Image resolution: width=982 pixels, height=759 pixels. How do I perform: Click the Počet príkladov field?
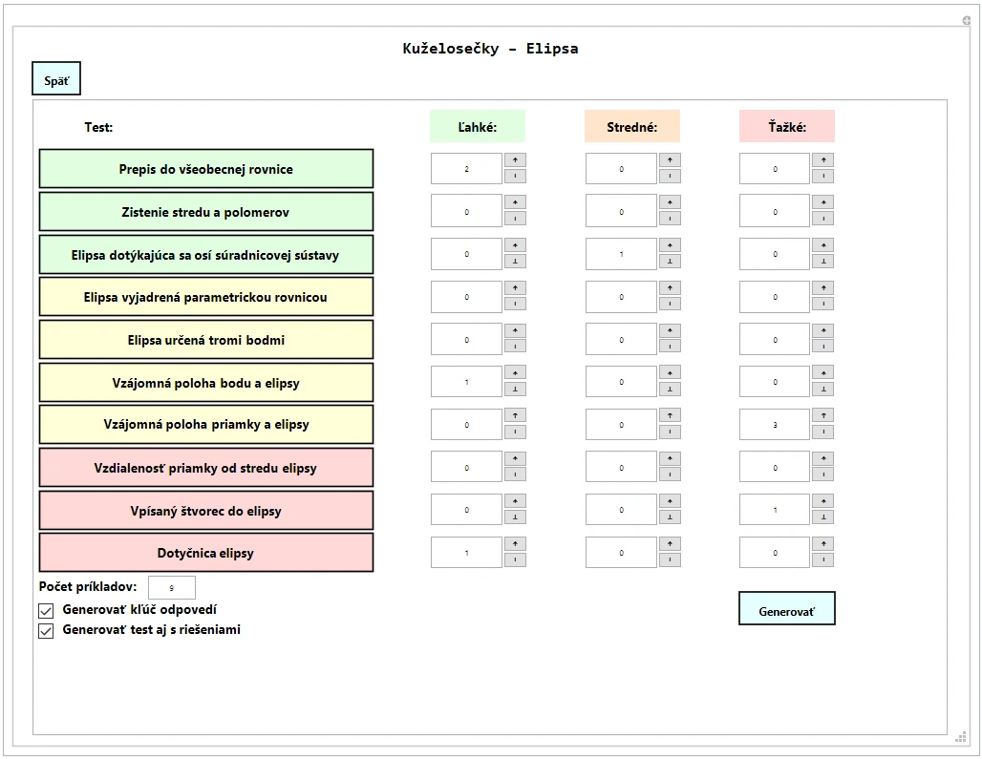pyautogui.click(x=172, y=587)
